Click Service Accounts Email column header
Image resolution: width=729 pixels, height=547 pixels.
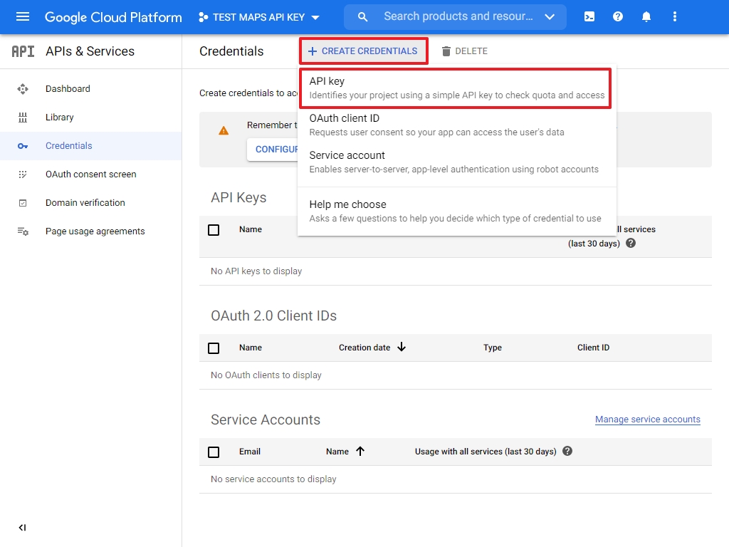[250, 452]
